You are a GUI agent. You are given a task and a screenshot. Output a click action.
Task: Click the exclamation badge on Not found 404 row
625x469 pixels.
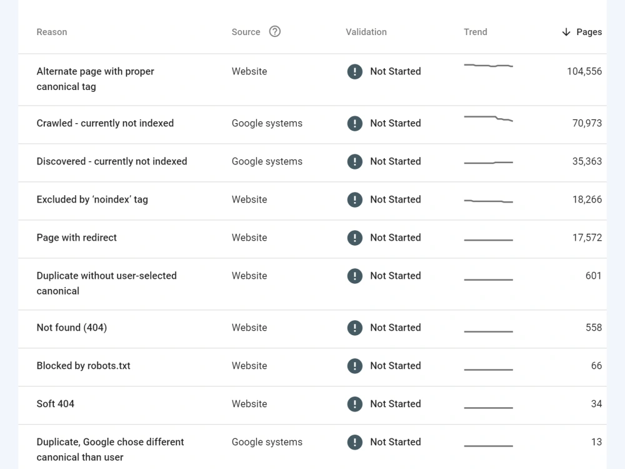coord(354,328)
